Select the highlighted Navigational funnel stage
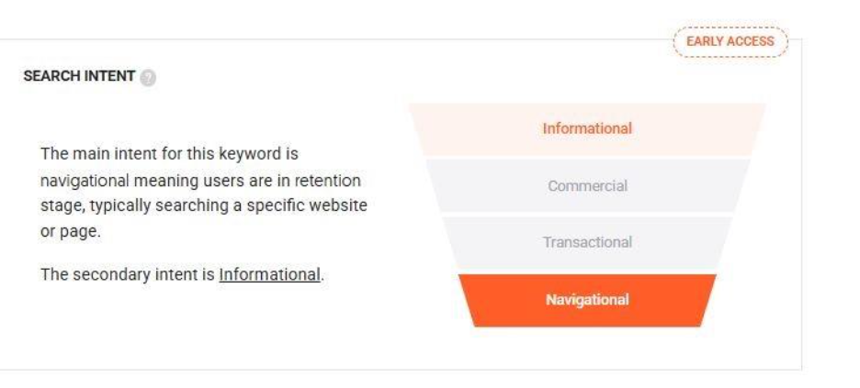The height and width of the screenshot is (388, 860). (587, 300)
